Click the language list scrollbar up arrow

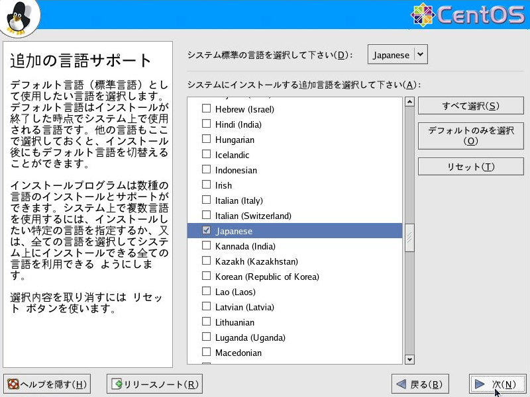[409, 102]
